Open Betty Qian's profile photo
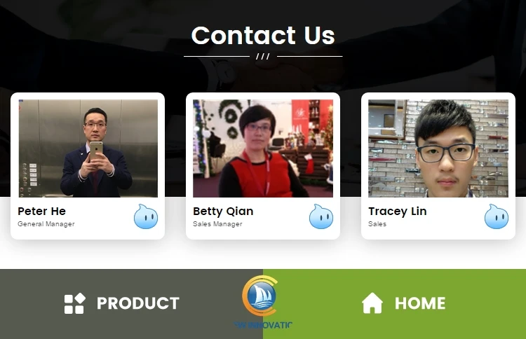526x339 pixels. pyautogui.click(x=263, y=148)
